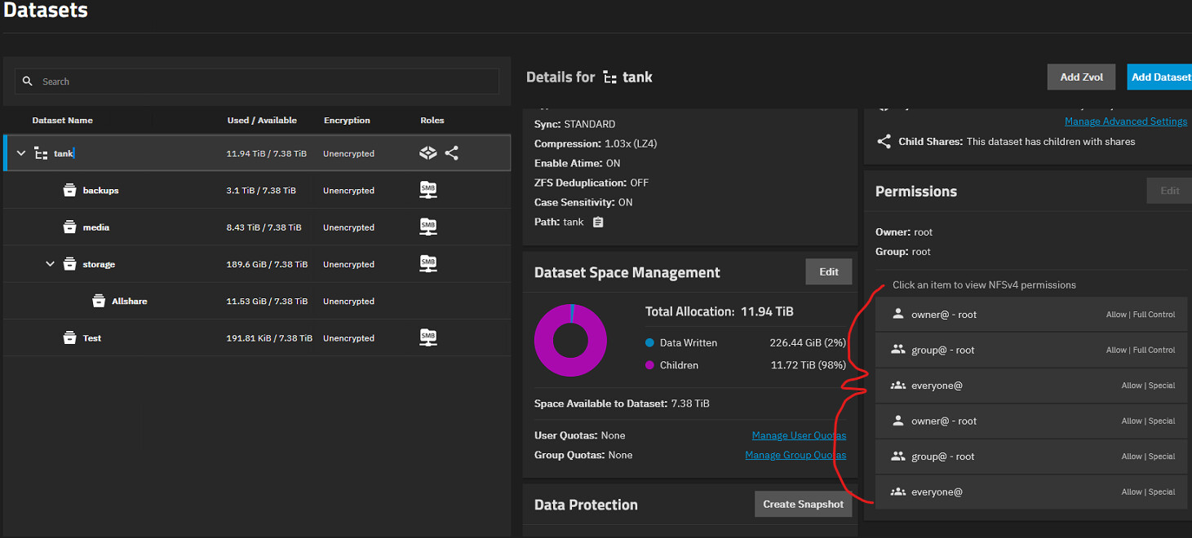Screen dimensions: 1192x538
Task: Click the SMB share icon for Test
Action: click(428, 337)
